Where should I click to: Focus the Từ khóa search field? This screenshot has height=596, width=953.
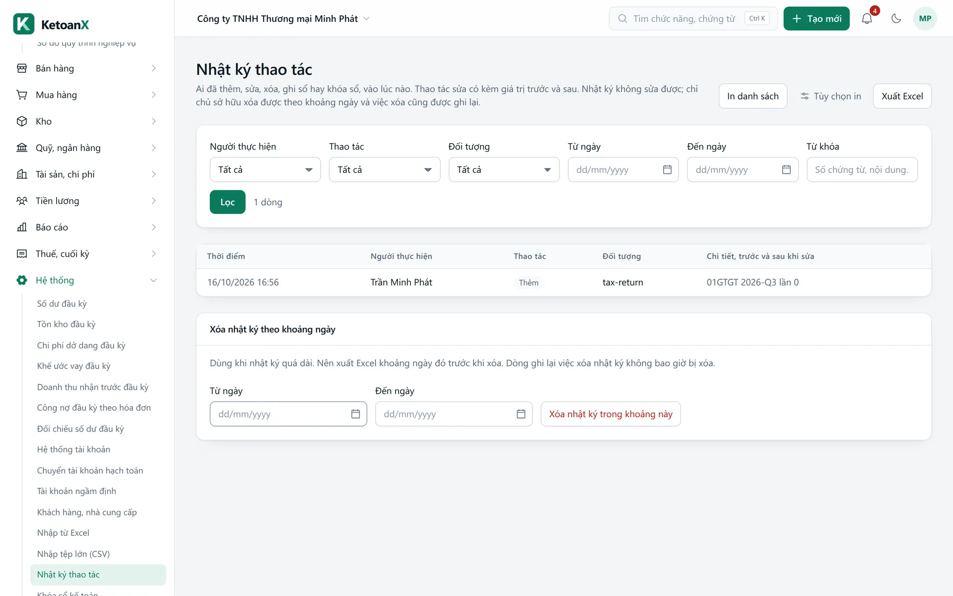(862, 170)
